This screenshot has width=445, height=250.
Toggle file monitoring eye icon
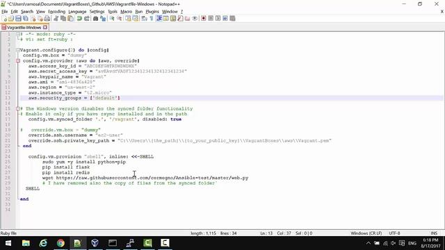(195, 19)
